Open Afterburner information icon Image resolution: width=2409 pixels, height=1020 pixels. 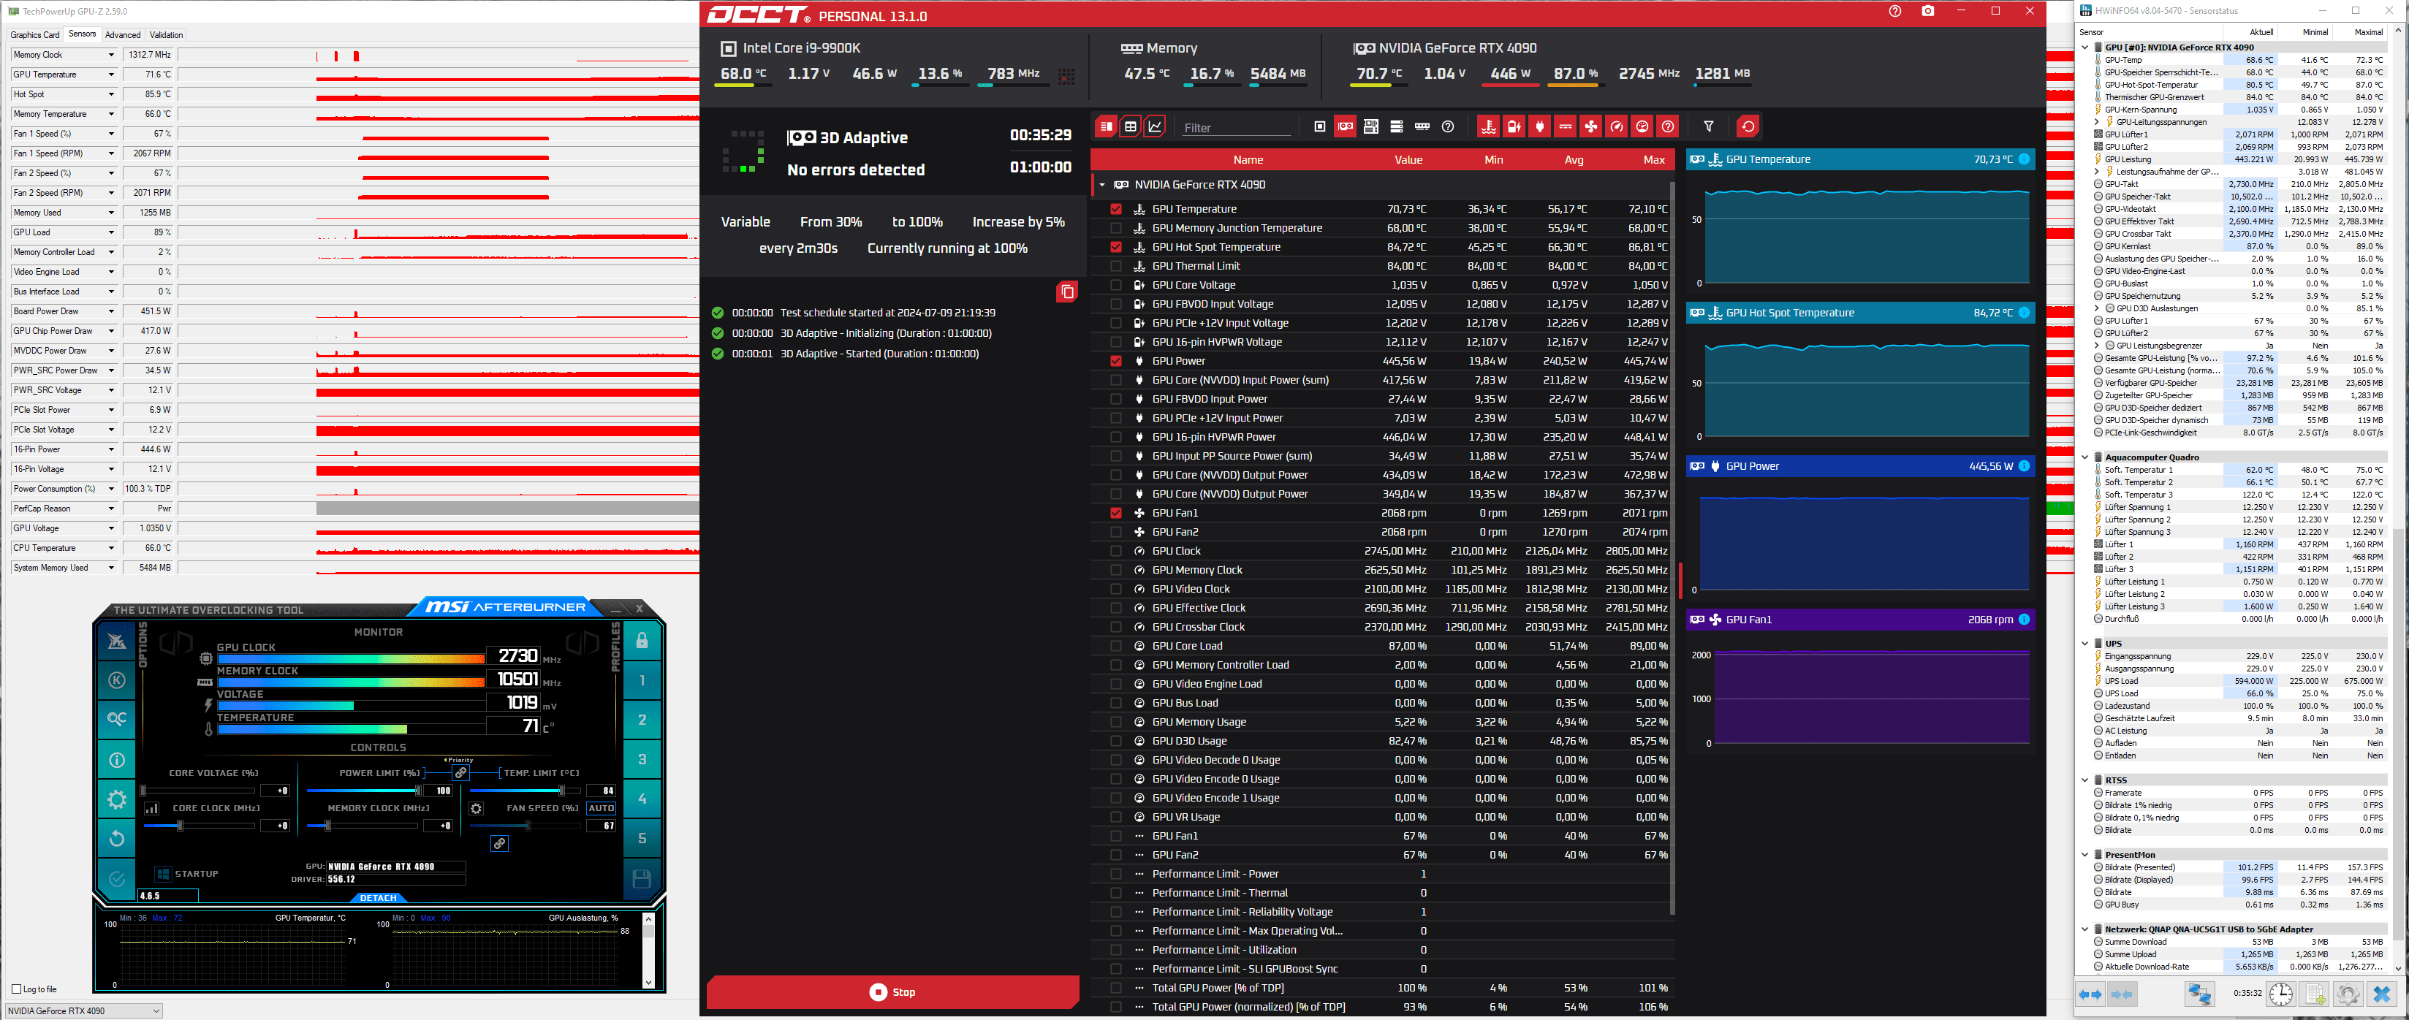pyautogui.click(x=117, y=760)
